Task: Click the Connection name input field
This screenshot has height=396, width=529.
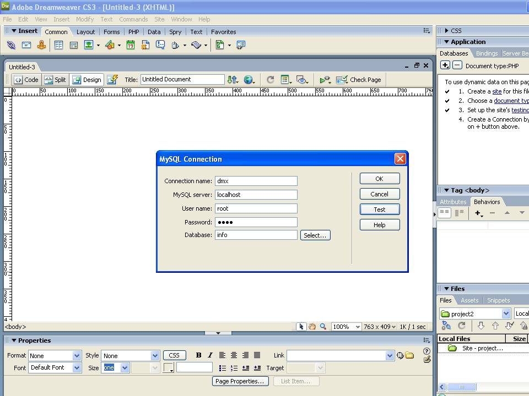Action: [x=256, y=181]
